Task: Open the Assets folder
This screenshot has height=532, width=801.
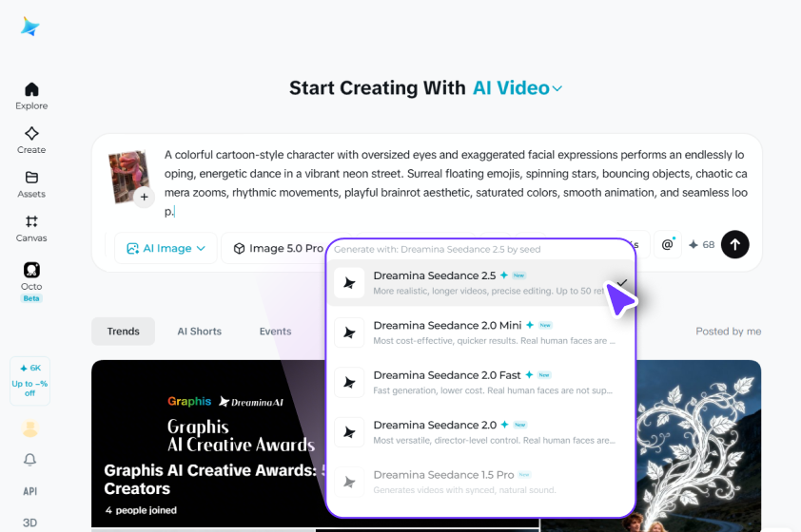Action: (x=31, y=184)
